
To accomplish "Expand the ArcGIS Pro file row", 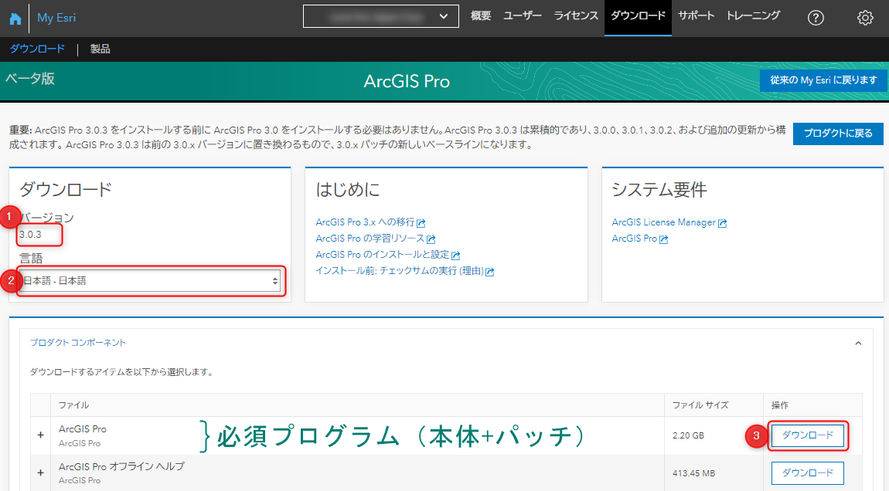I will 40,435.
